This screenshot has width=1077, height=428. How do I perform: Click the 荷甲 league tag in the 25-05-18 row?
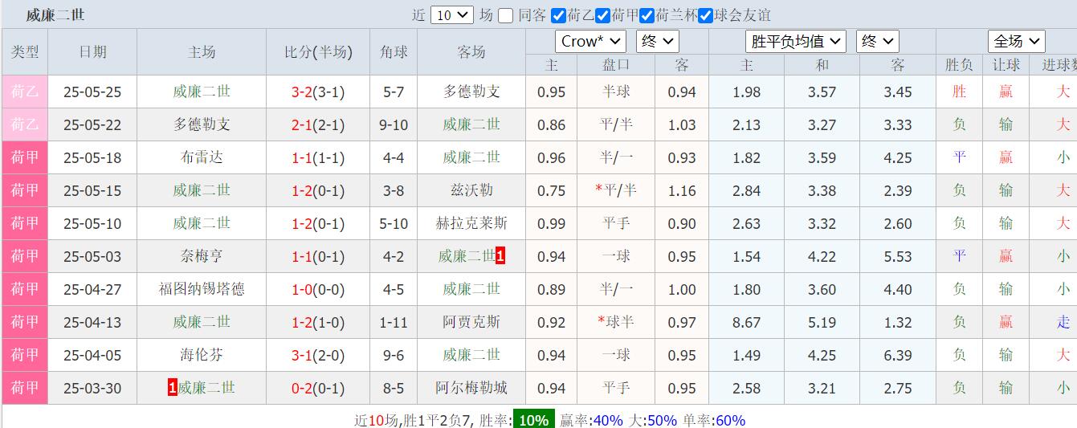pos(25,157)
